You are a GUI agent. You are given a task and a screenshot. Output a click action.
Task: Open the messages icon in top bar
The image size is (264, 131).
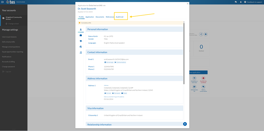click(236, 2)
